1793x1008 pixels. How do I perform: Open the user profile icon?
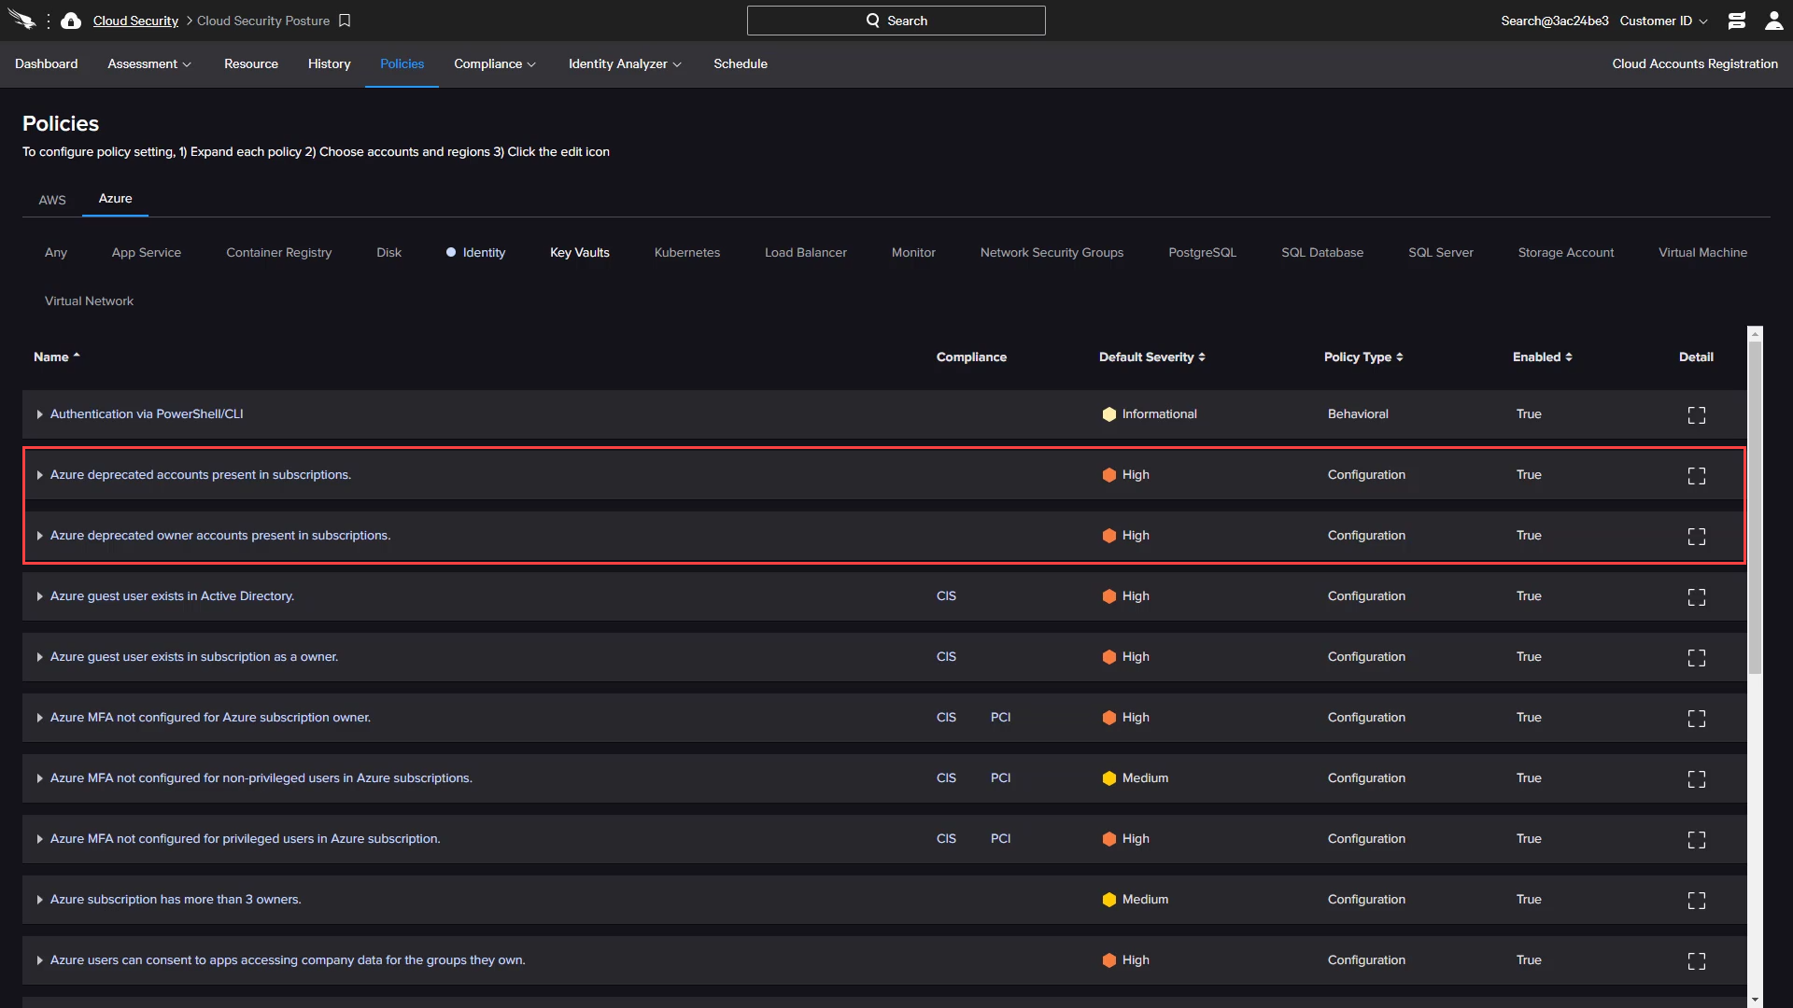[1773, 21]
